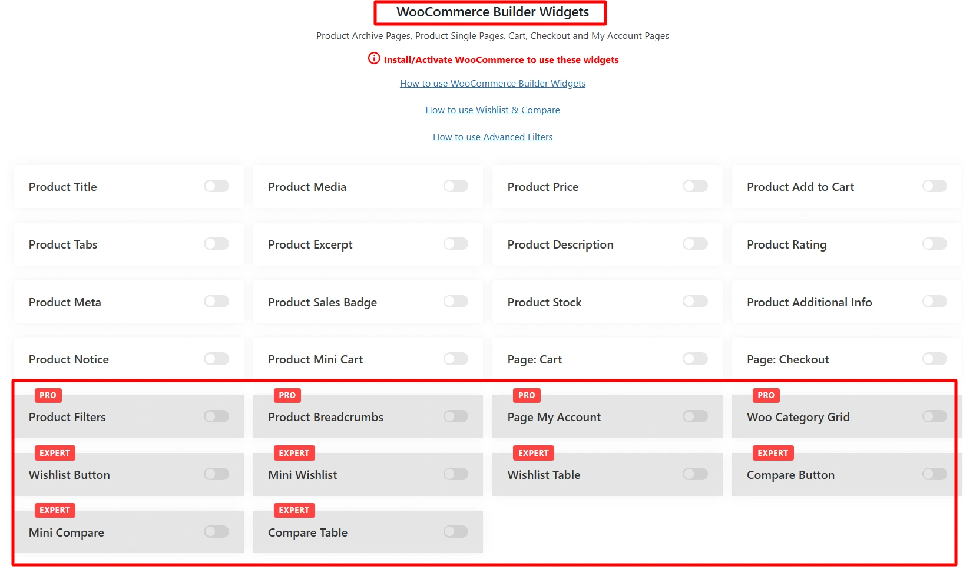Click the PRO badge on Product Breadcrumbs

(287, 395)
